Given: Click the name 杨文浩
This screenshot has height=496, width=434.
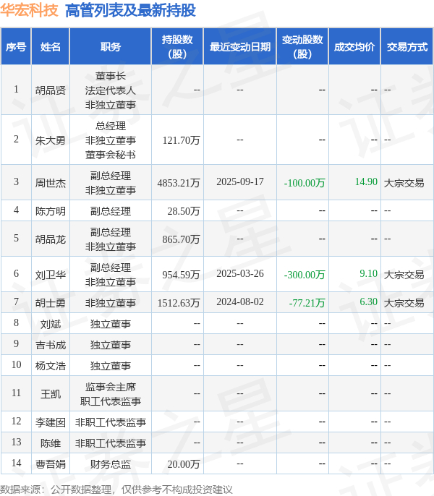Looking at the screenshot, I should tap(51, 366).
